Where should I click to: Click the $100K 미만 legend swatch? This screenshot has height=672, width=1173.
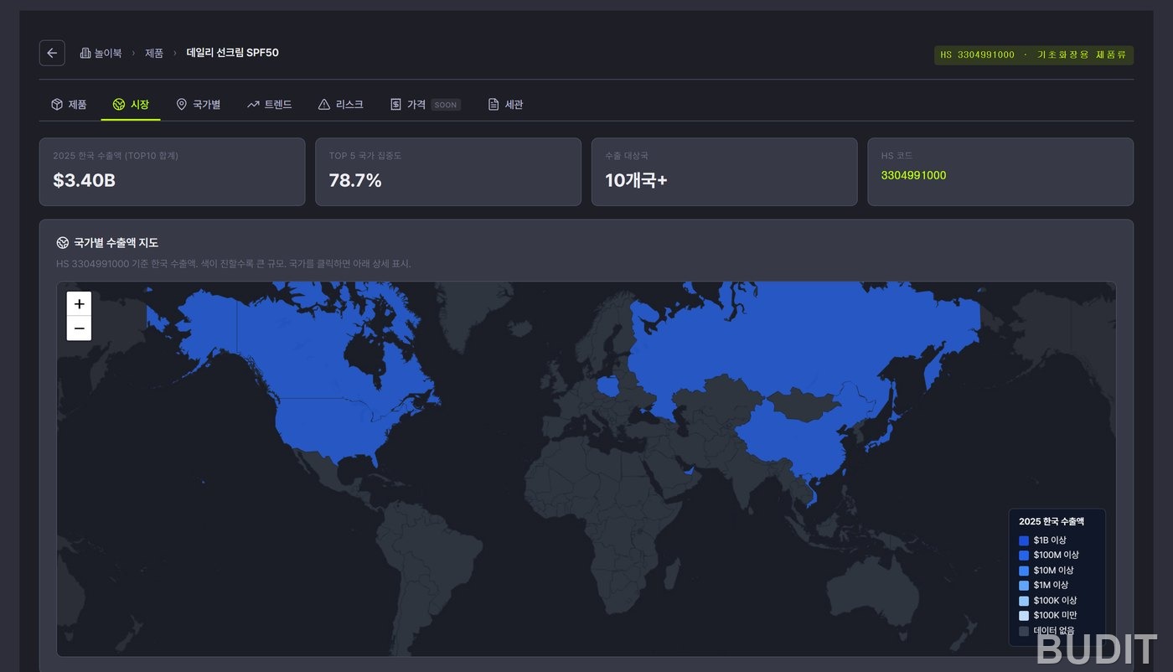click(1024, 616)
